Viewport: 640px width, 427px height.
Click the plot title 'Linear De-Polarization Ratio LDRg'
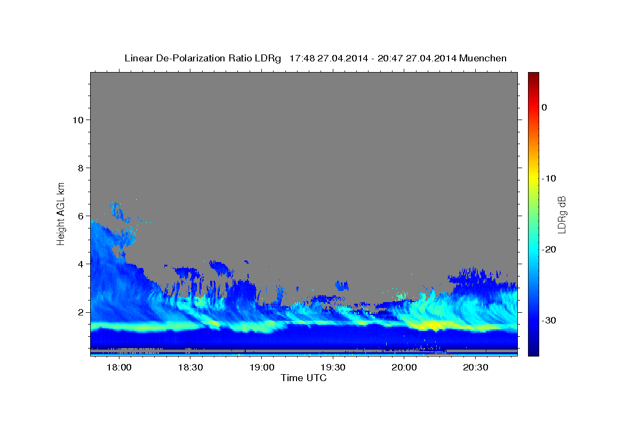[203, 58]
